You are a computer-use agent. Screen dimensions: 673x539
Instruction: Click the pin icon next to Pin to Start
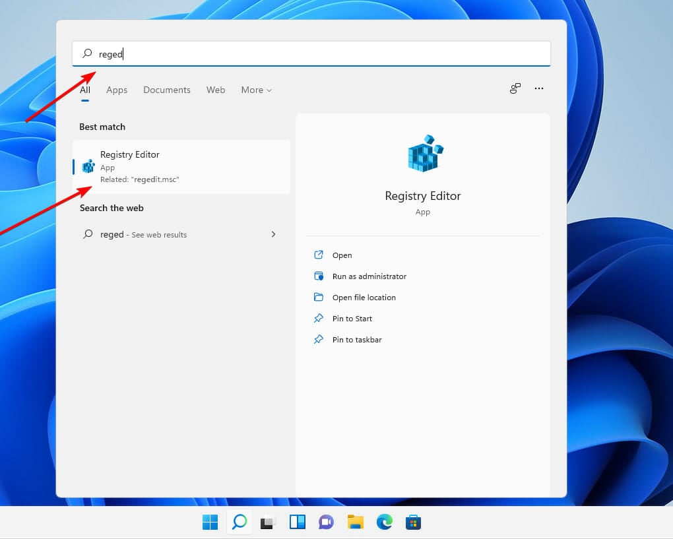pyautogui.click(x=319, y=318)
